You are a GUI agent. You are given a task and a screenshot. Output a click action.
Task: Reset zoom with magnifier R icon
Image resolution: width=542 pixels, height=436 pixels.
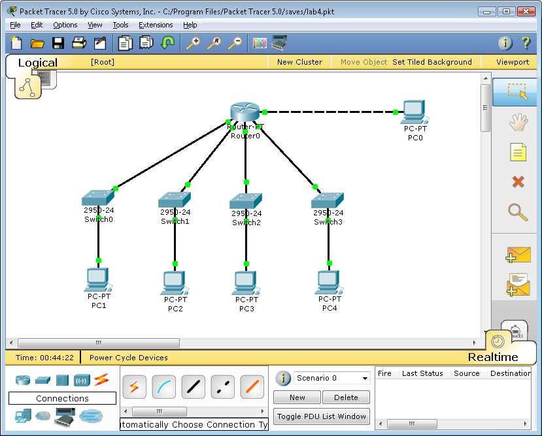[x=214, y=43]
